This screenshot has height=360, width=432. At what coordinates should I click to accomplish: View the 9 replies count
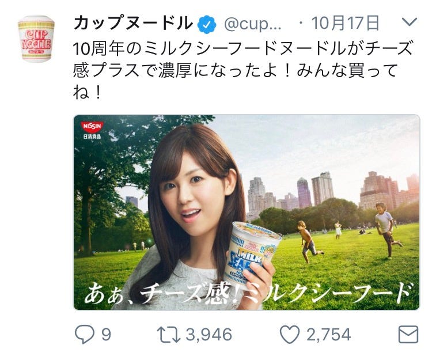point(106,335)
